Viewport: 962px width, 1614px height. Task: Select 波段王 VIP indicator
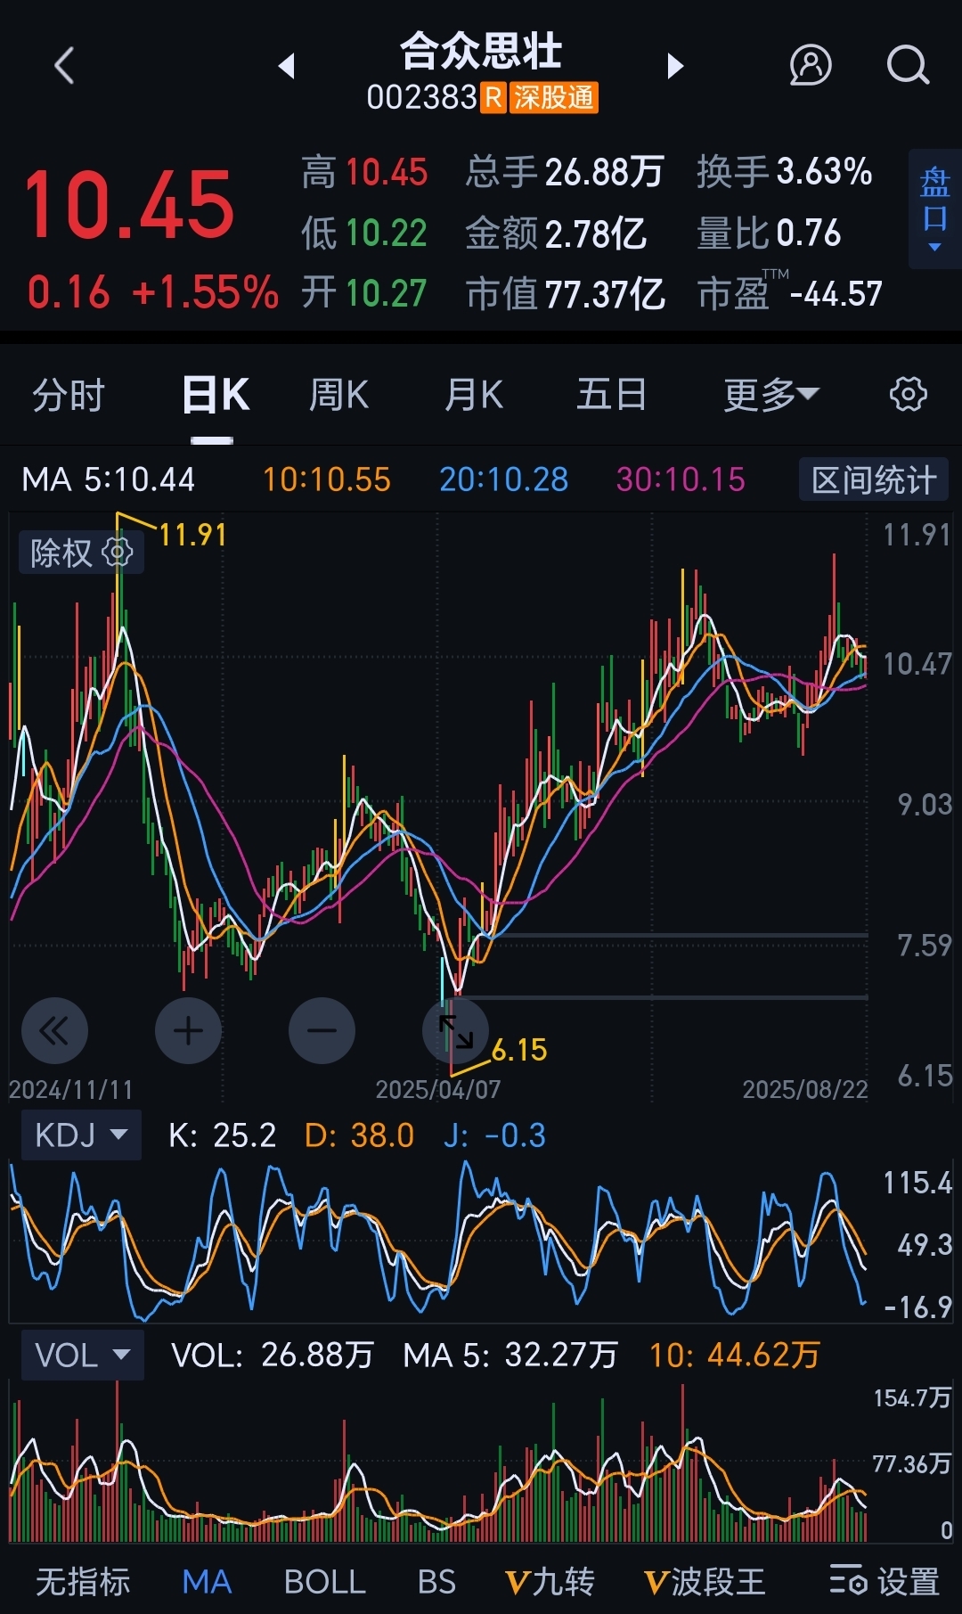pyautogui.click(x=705, y=1582)
